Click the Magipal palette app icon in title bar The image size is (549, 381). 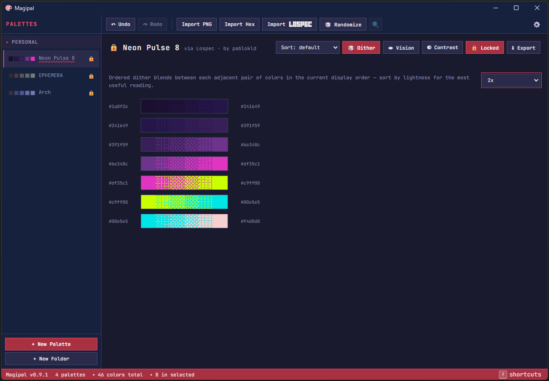click(x=9, y=8)
